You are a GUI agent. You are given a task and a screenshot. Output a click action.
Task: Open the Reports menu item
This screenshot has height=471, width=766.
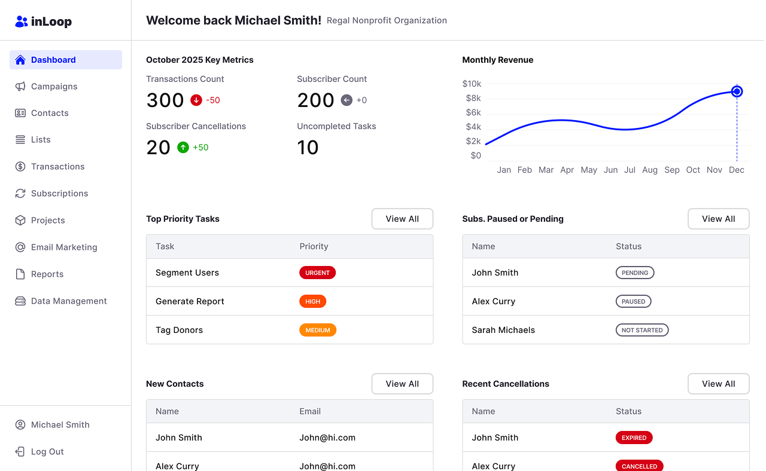pyautogui.click(x=47, y=274)
